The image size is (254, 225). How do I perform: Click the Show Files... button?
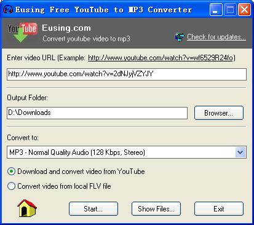pyautogui.click(x=156, y=209)
